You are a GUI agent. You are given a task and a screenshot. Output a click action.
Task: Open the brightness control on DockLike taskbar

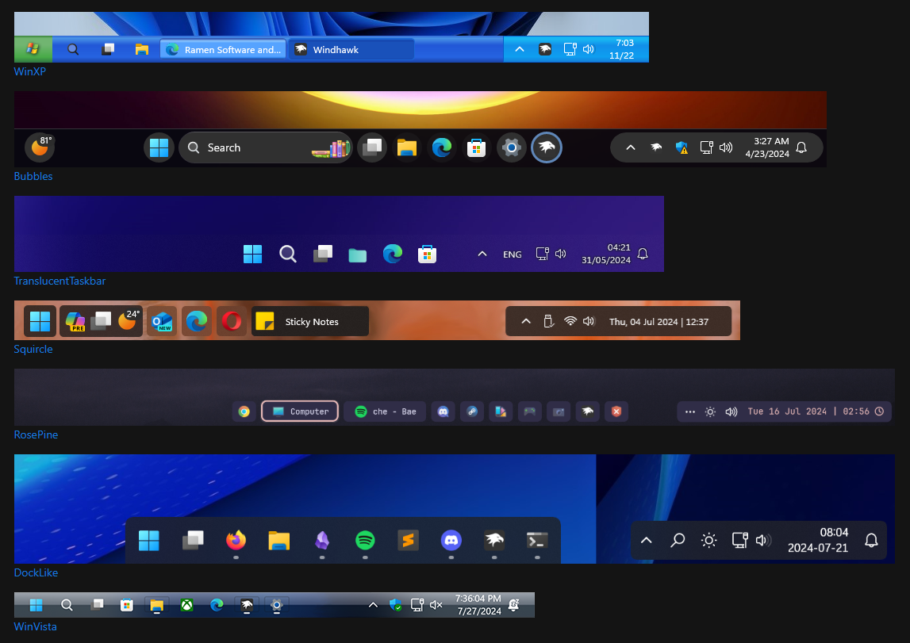pyautogui.click(x=708, y=540)
